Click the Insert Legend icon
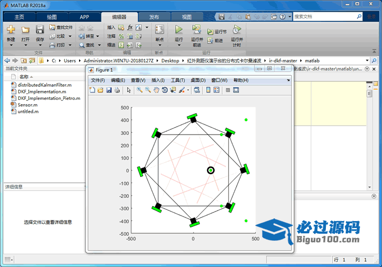Viewport: 382px width, 267px height. coord(216,90)
